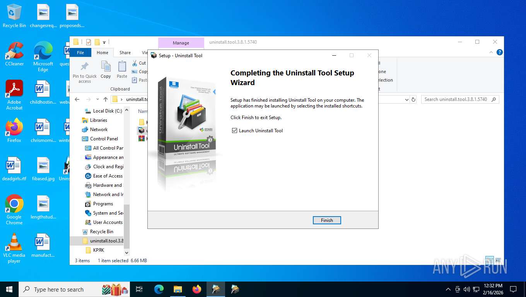Open Firefox desktop shortcut
The image size is (526, 297).
pos(14,131)
